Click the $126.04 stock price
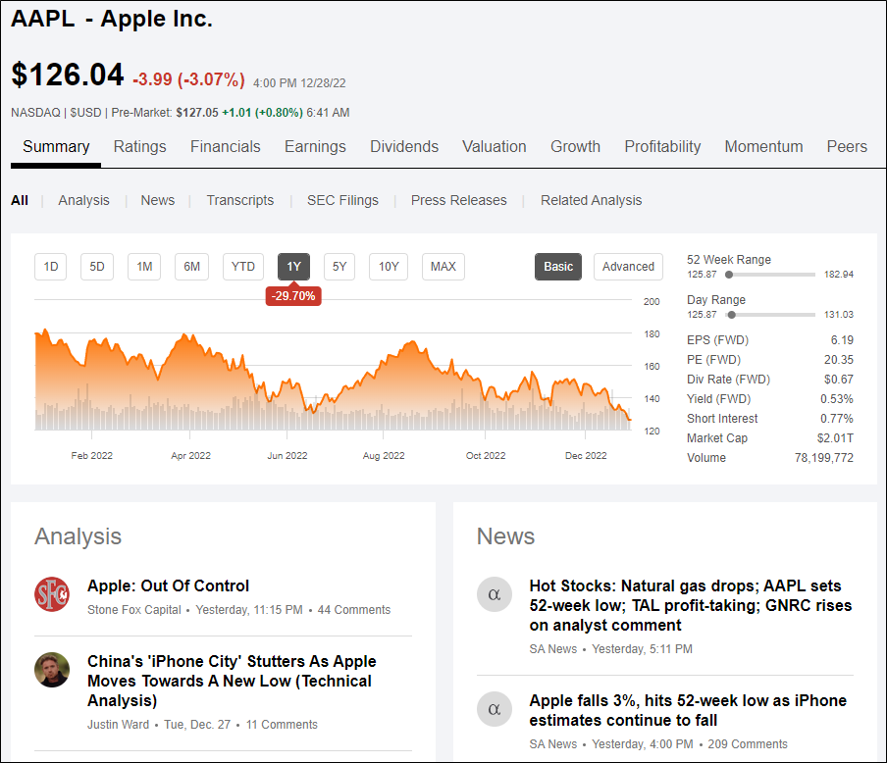The height and width of the screenshot is (763, 887). tap(68, 75)
